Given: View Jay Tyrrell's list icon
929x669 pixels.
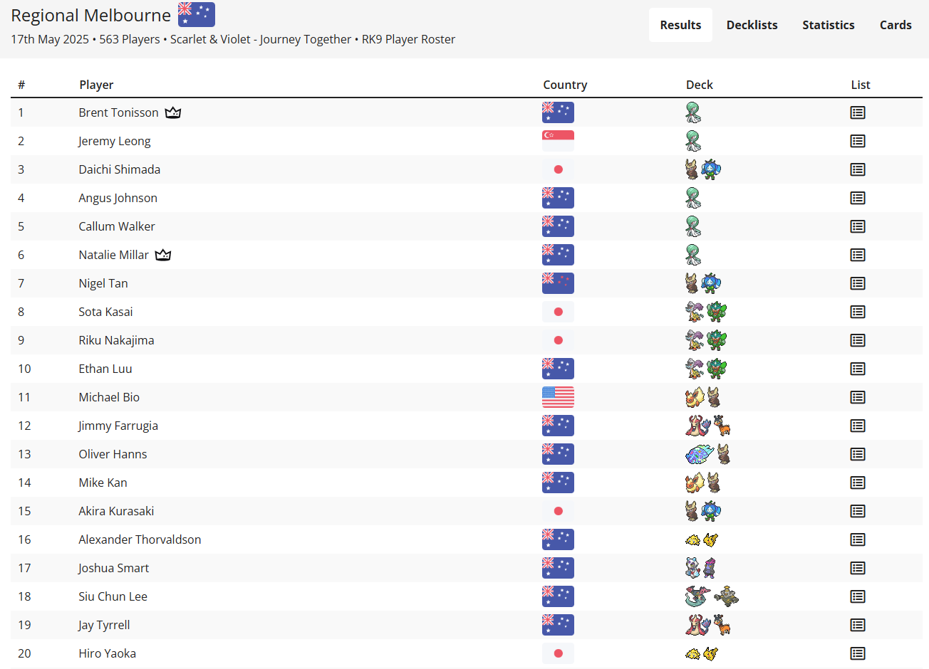Looking at the screenshot, I should (x=858, y=625).
